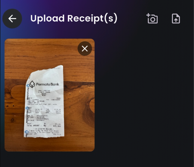Remove the uploaded Permata Bank receipt
The image size is (194, 167).
pos(85,49)
